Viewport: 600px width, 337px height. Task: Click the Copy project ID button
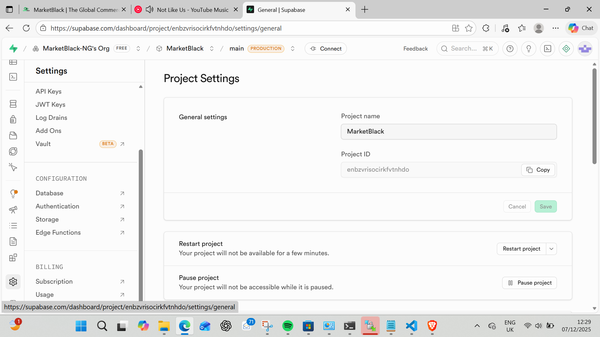click(538, 170)
